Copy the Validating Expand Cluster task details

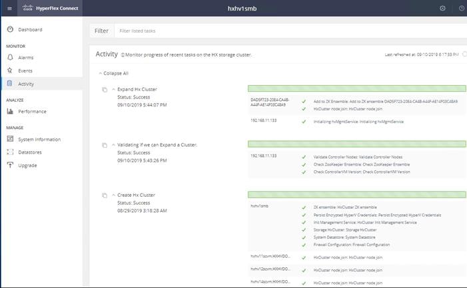tap(105, 146)
